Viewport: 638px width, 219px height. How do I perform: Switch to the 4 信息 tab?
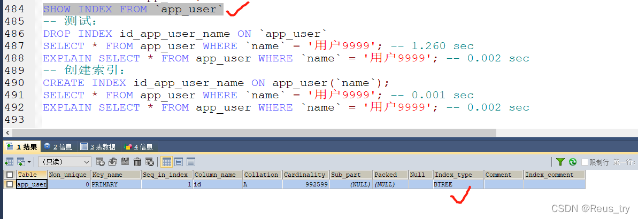[139, 147]
